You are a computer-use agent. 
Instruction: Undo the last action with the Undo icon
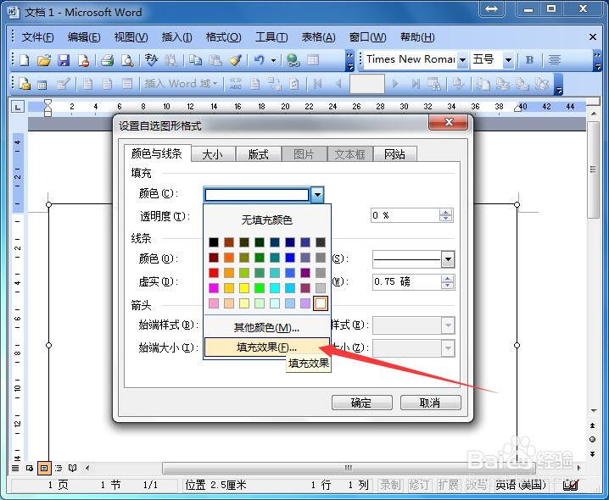click(260, 60)
